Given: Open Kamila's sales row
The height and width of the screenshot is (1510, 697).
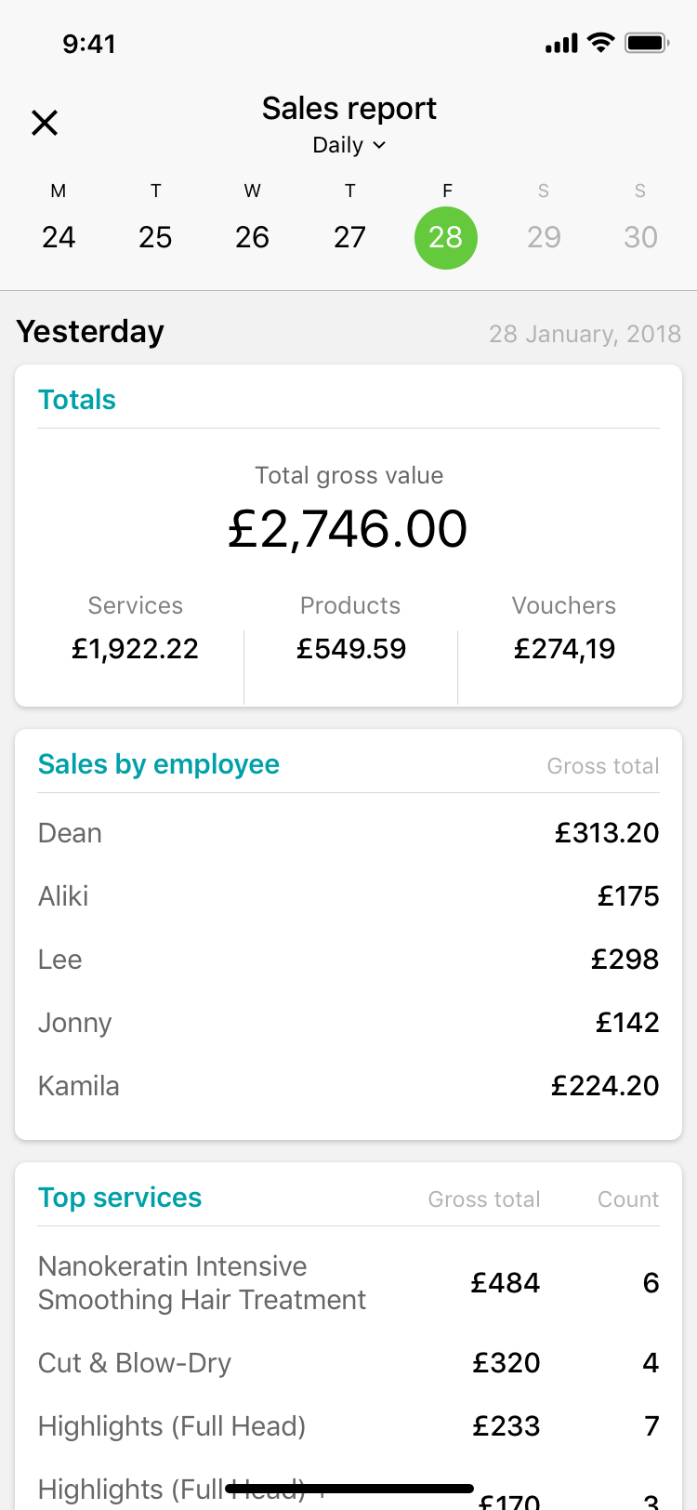Looking at the screenshot, I should point(348,1086).
